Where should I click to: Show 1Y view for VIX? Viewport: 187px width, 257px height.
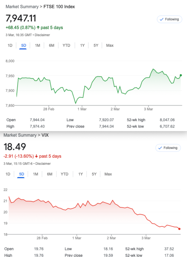click(x=80, y=174)
